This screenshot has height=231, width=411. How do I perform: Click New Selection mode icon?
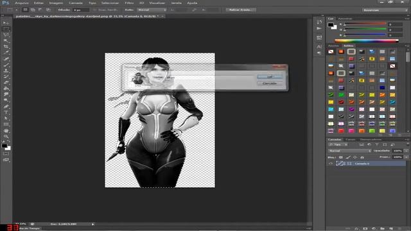[x=25, y=10]
